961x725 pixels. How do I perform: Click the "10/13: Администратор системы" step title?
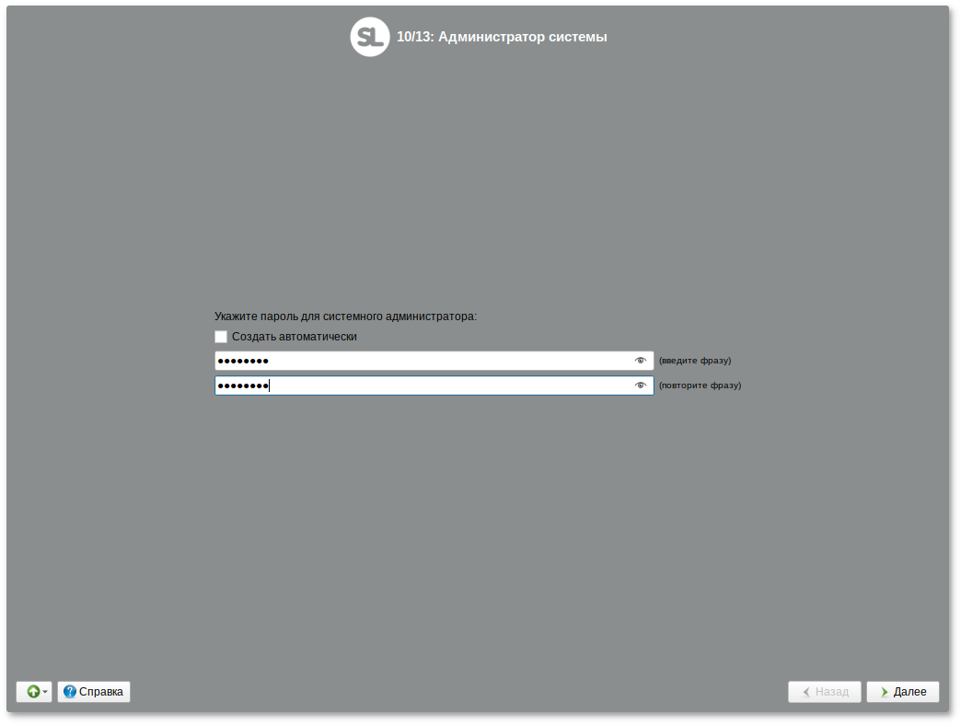tap(502, 38)
